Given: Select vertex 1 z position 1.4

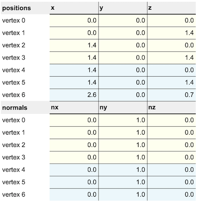Looking at the screenshot, I should (x=172, y=33).
